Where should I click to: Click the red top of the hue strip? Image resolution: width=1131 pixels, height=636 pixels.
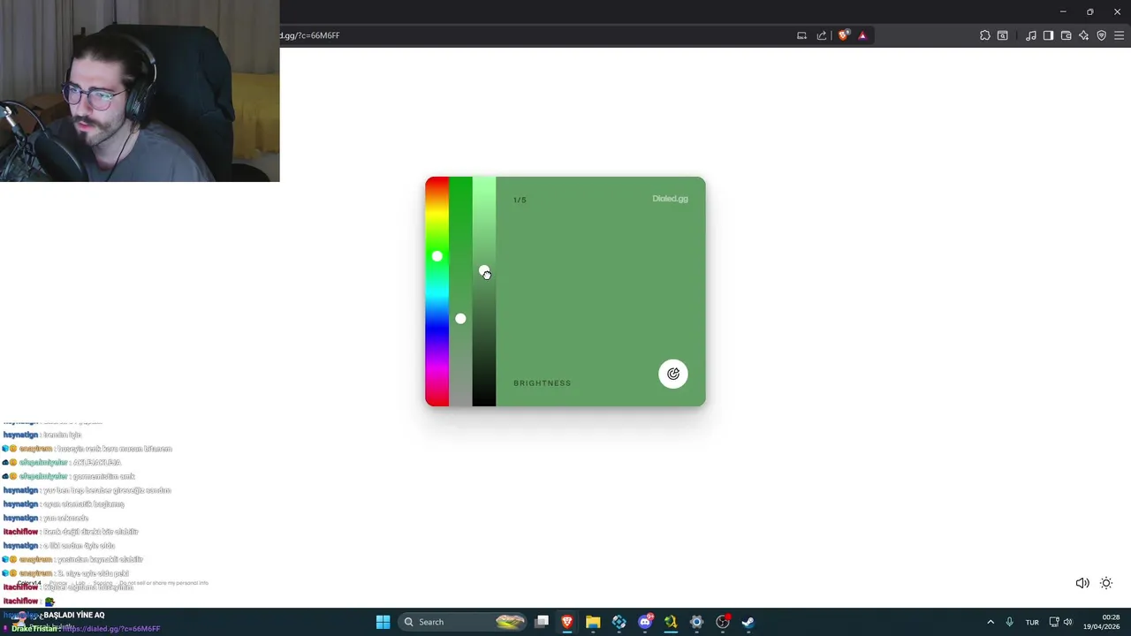(x=437, y=182)
